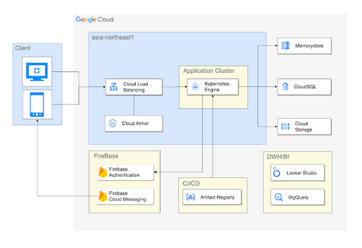Click the Artifact Registry label
The image size is (362, 248).
(217, 197)
